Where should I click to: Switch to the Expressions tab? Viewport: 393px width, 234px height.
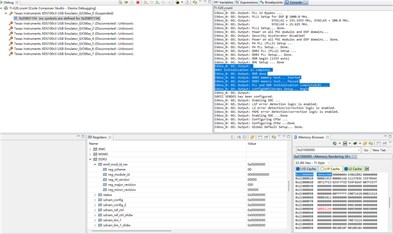pyautogui.click(x=247, y=2)
